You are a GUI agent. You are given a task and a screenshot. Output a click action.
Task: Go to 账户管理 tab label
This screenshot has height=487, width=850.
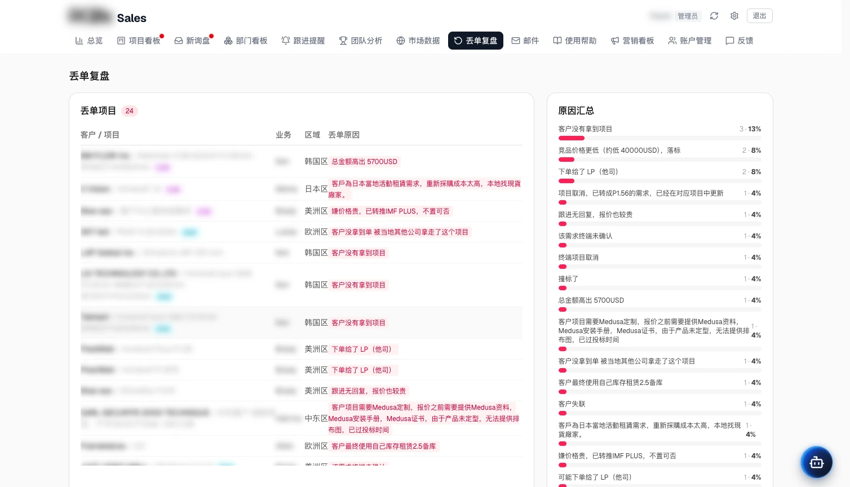[696, 41]
